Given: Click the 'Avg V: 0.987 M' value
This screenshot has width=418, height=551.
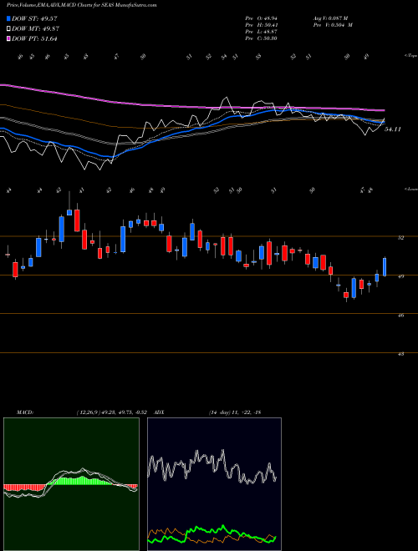Looking at the screenshot, I should 330,18.
